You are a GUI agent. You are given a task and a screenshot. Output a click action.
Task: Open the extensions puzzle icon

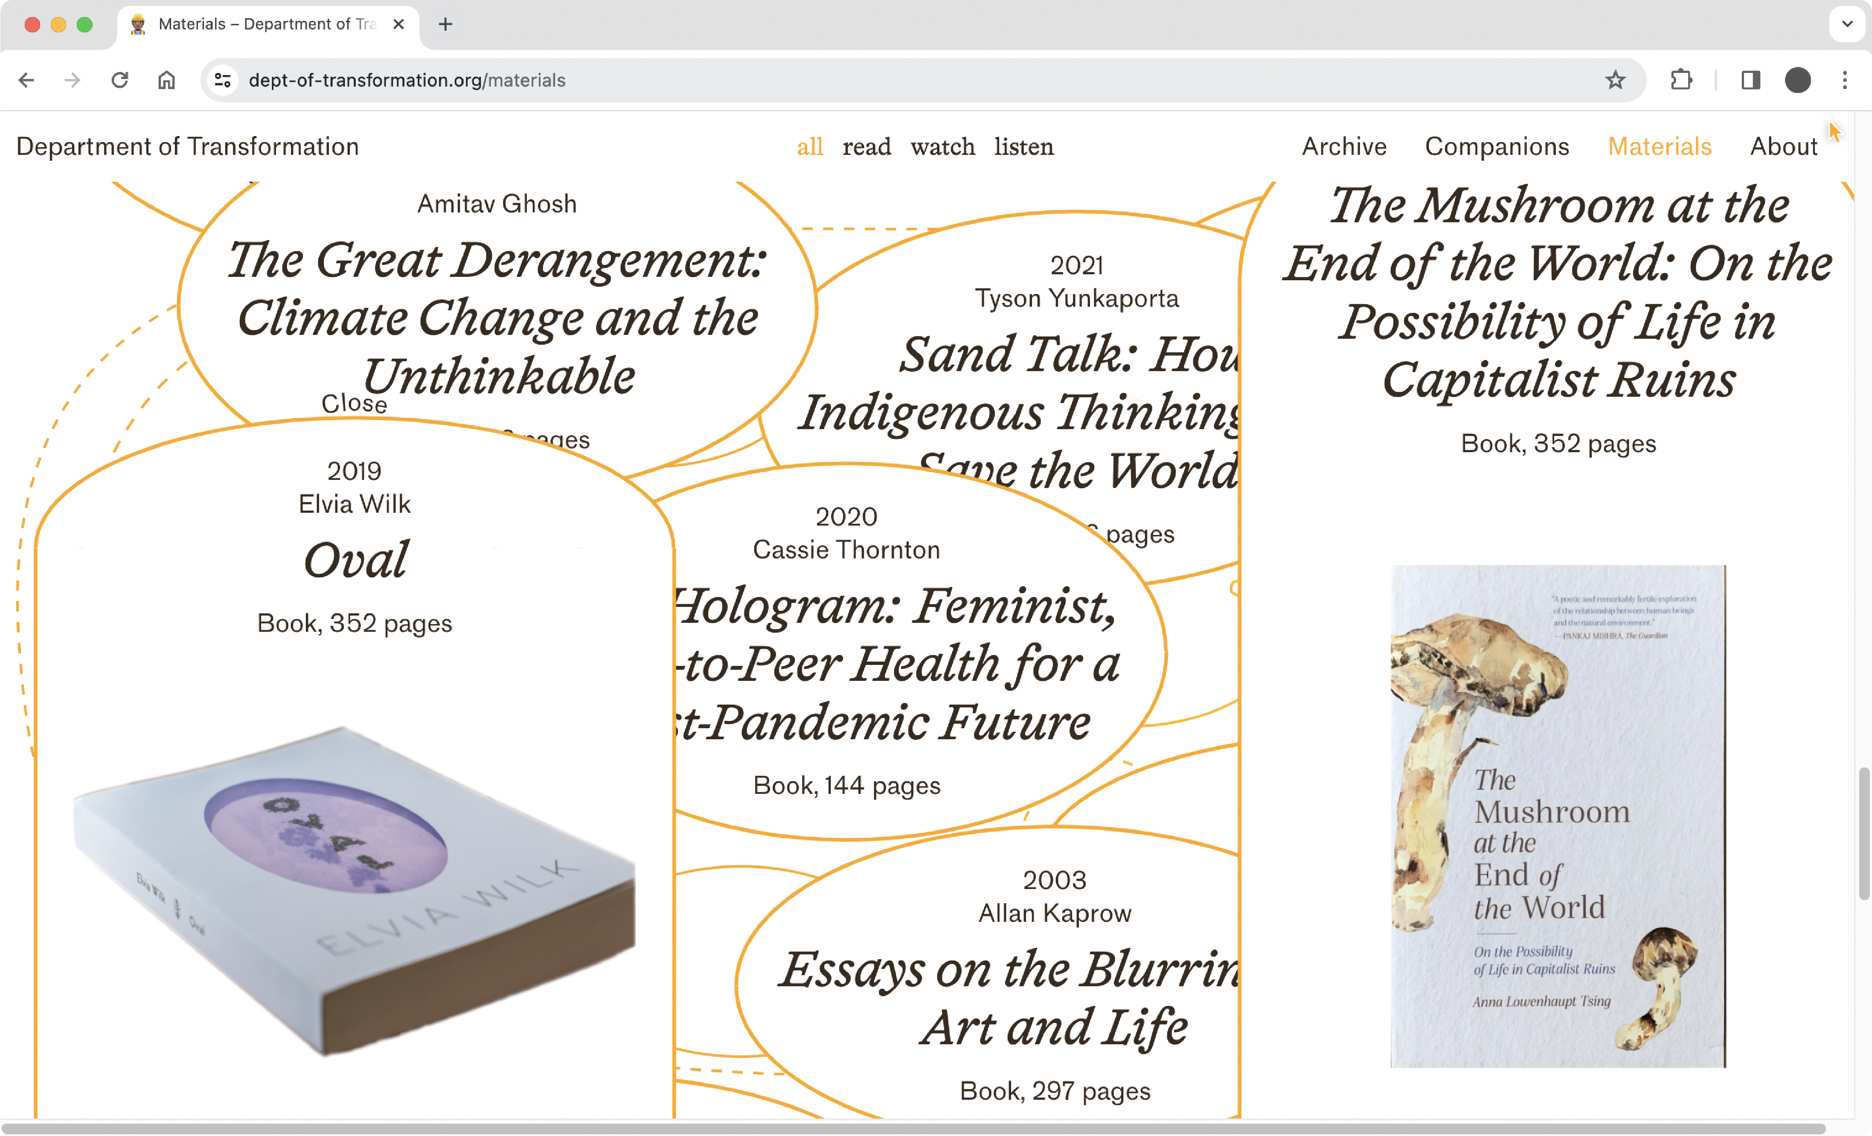[x=1681, y=80]
